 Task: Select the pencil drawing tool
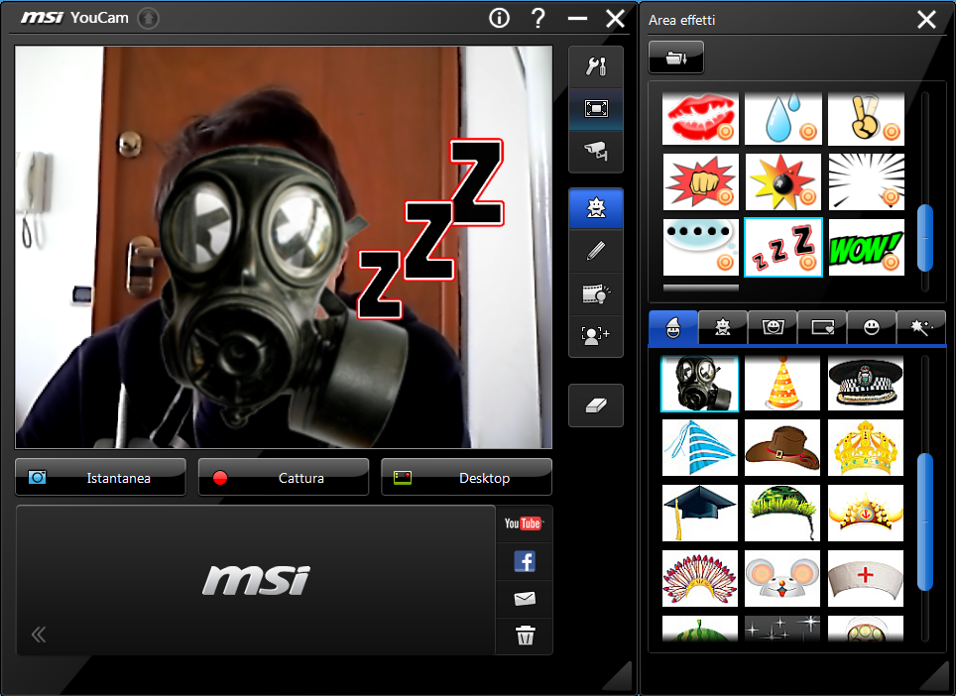pyautogui.click(x=596, y=251)
